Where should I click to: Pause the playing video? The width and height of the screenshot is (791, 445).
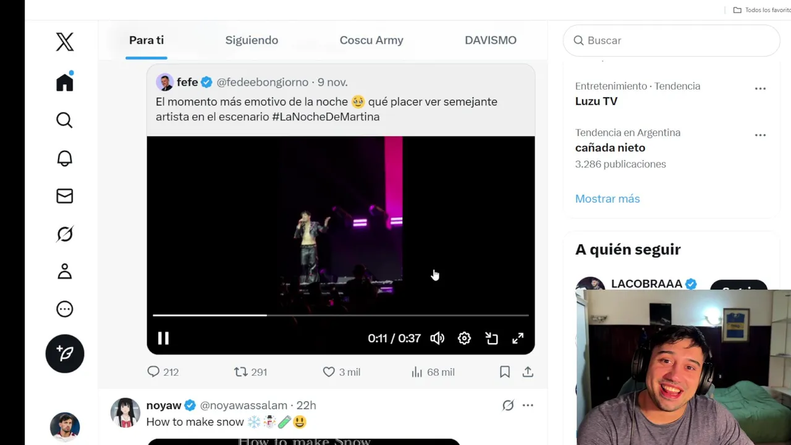[x=163, y=338]
